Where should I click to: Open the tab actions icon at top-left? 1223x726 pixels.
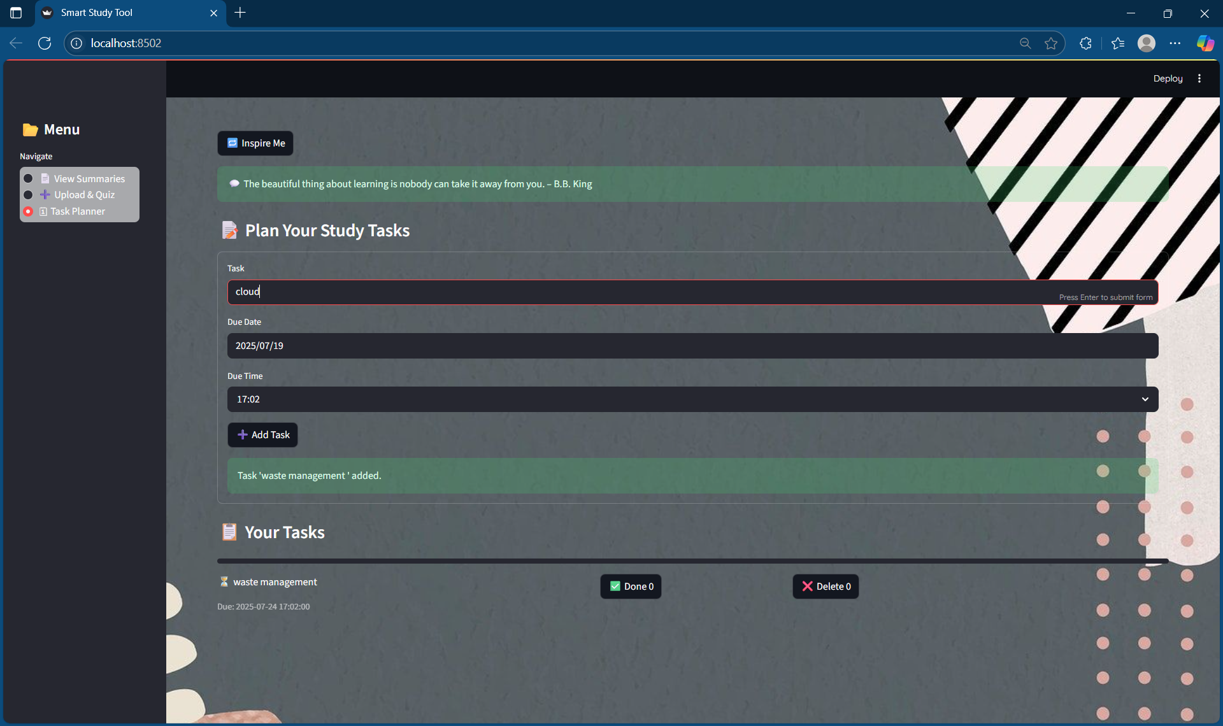[16, 13]
